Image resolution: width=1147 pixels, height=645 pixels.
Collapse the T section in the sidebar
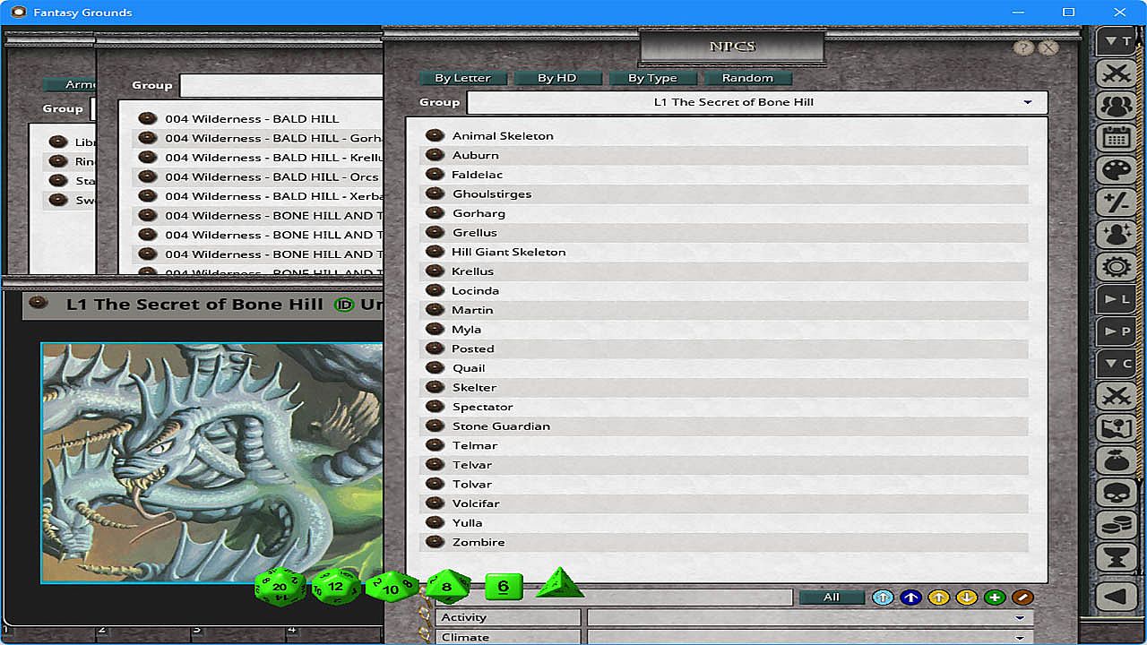(1117, 41)
